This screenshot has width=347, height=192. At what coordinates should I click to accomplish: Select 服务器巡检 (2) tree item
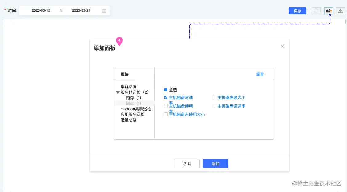pos(134,92)
